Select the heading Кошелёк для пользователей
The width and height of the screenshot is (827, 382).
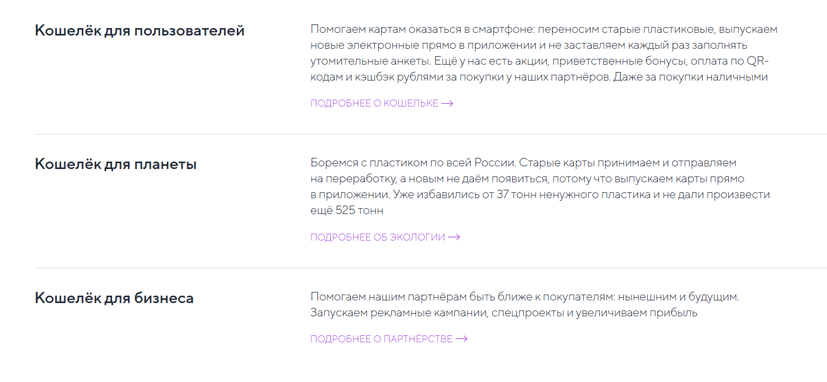(x=139, y=30)
